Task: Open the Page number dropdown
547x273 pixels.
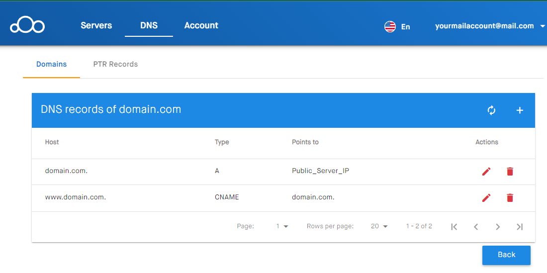Action: coord(282,226)
